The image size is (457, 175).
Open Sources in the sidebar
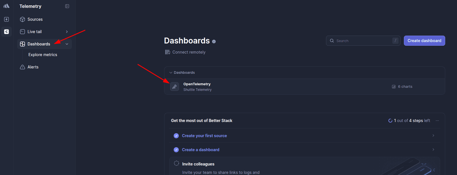coord(35,19)
